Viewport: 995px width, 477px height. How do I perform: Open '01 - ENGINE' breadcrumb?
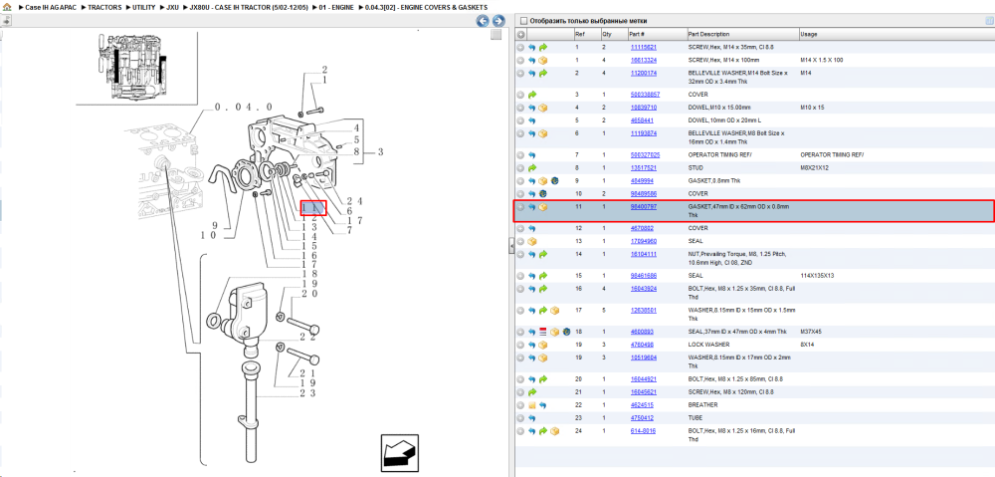click(x=336, y=7)
